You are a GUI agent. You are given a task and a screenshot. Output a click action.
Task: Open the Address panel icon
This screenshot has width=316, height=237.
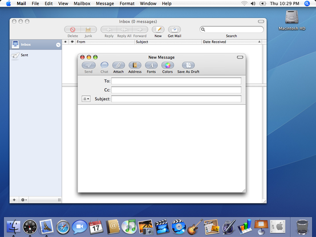(x=135, y=66)
